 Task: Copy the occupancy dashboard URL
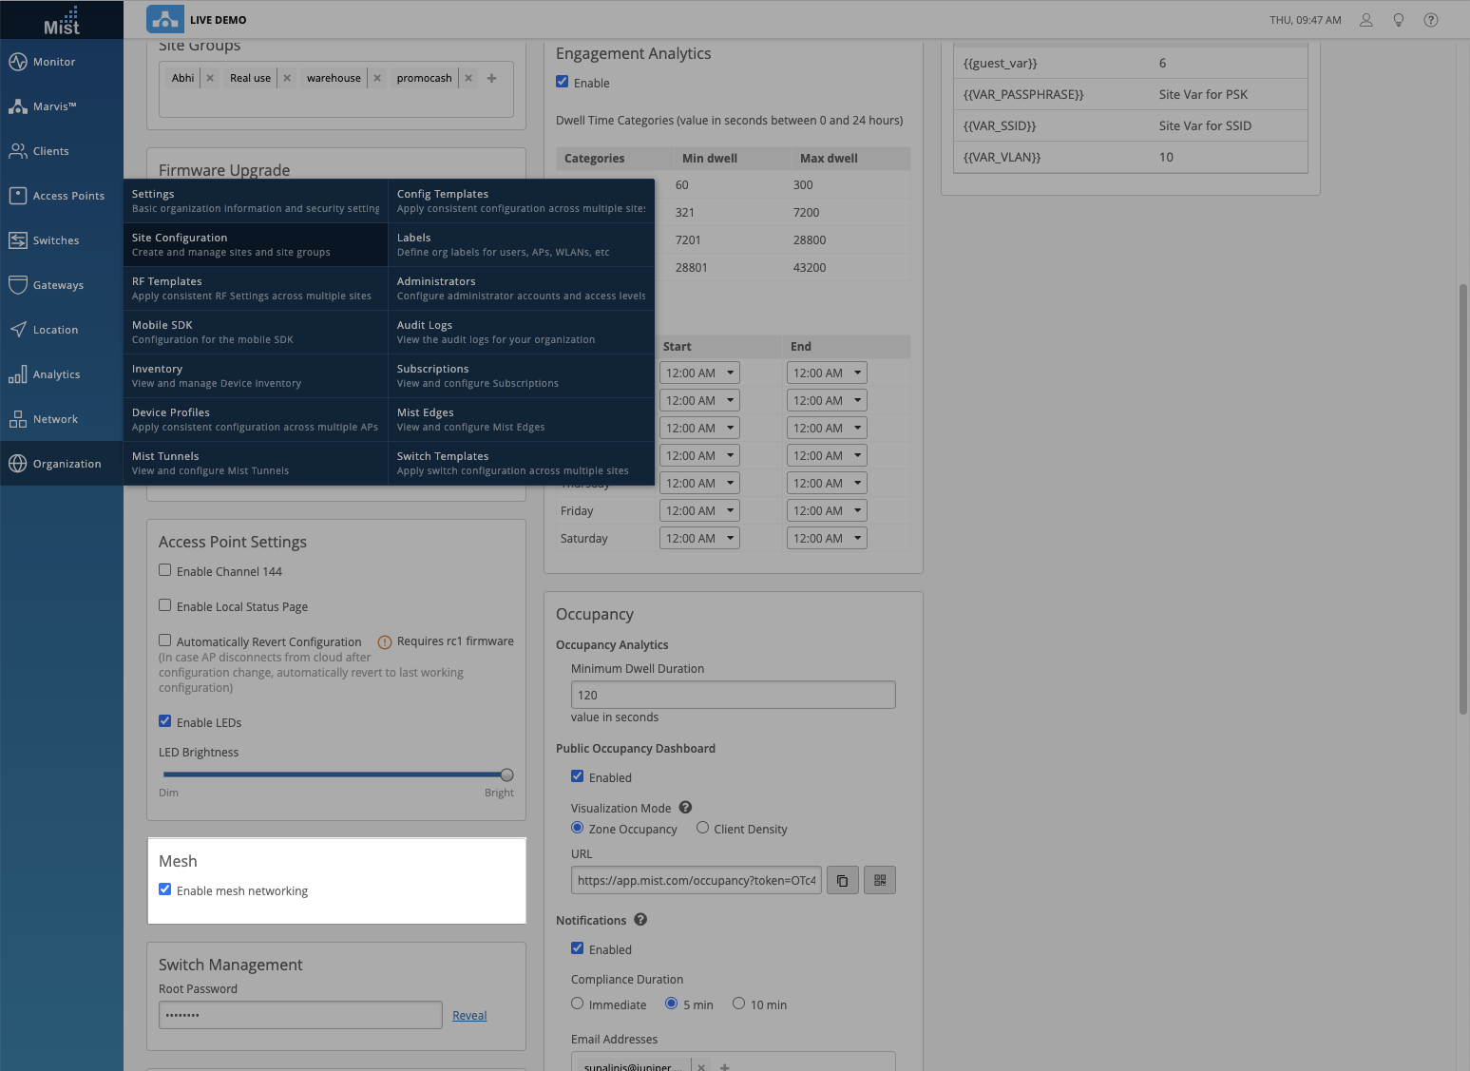pos(843,881)
